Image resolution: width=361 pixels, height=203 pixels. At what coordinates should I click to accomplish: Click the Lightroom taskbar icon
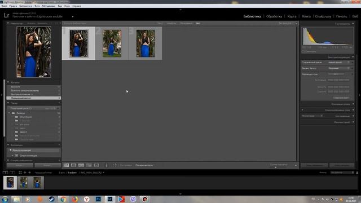(x=110, y=199)
